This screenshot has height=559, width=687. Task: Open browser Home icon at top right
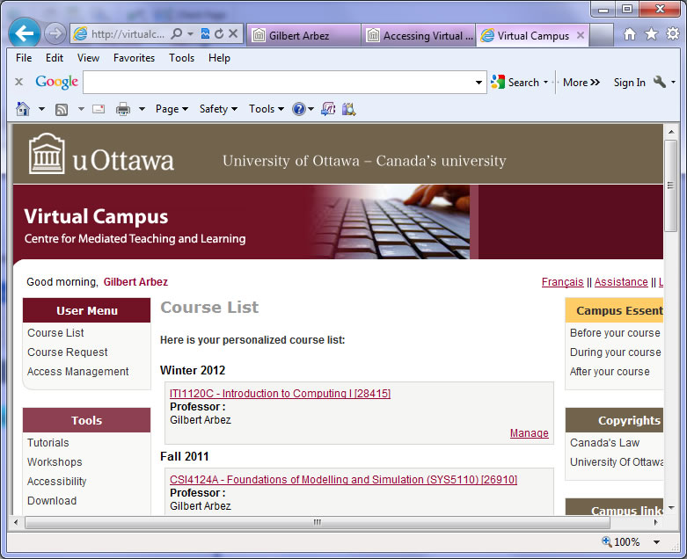pos(630,34)
